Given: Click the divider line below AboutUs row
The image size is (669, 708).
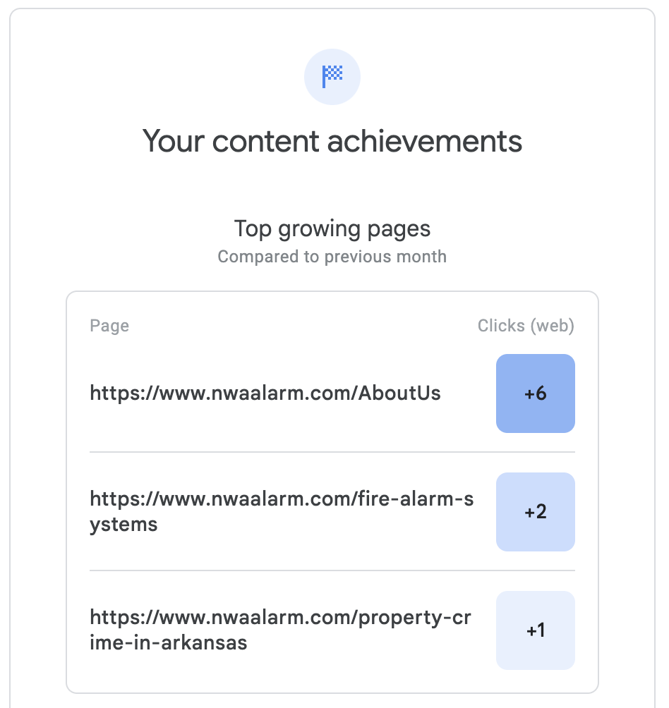Looking at the screenshot, I should (x=332, y=452).
